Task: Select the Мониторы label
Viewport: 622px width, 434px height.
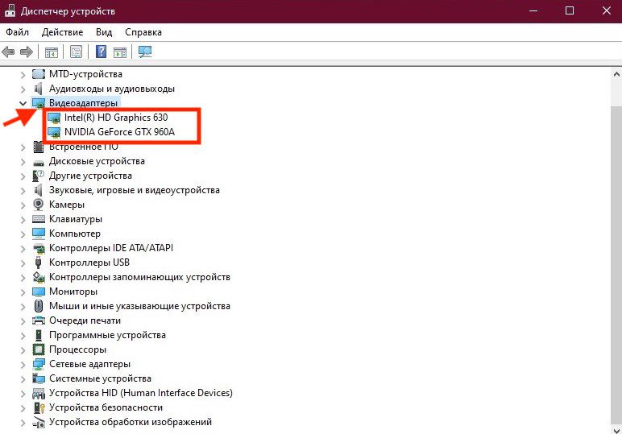Action: coord(73,291)
